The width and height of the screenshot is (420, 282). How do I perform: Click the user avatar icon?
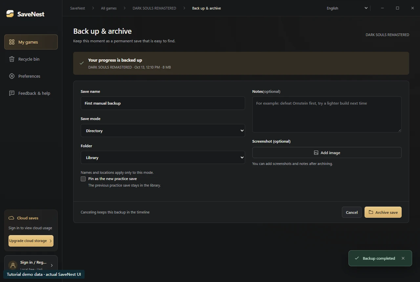click(13, 265)
